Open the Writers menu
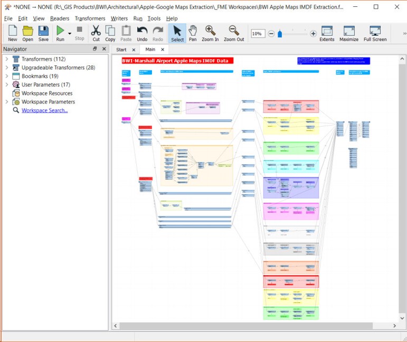This screenshot has width=407, height=342. pos(119,18)
